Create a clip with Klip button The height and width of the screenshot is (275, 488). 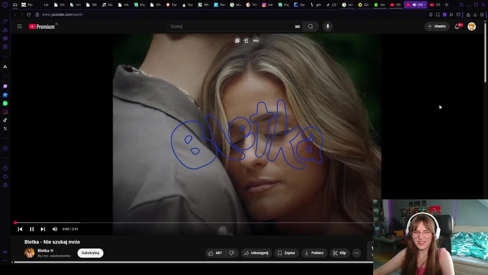(339, 253)
